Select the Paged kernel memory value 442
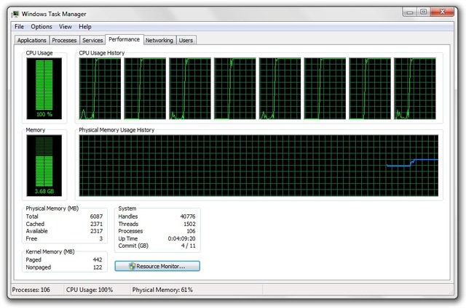 [x=98, y=259]
